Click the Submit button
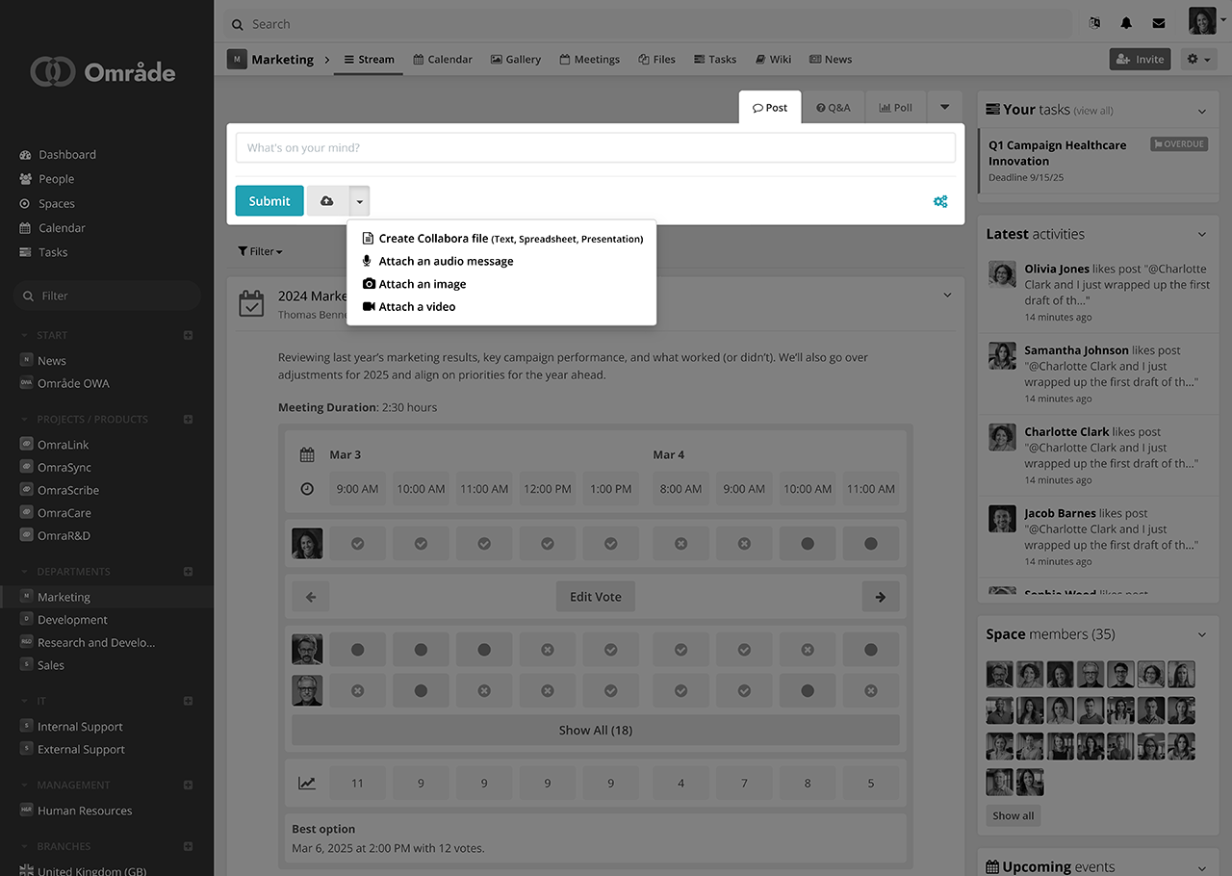Screen dimensions: 1232x876 click(269, 201)
